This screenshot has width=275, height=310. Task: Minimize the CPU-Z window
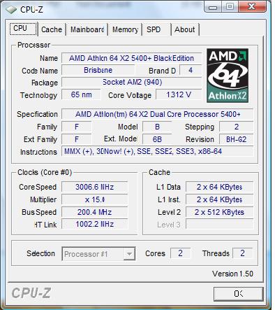pos(213,7)
